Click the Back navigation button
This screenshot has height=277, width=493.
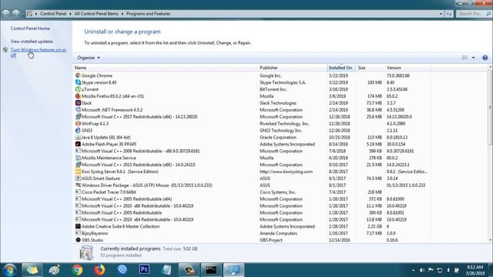(5, 14)
